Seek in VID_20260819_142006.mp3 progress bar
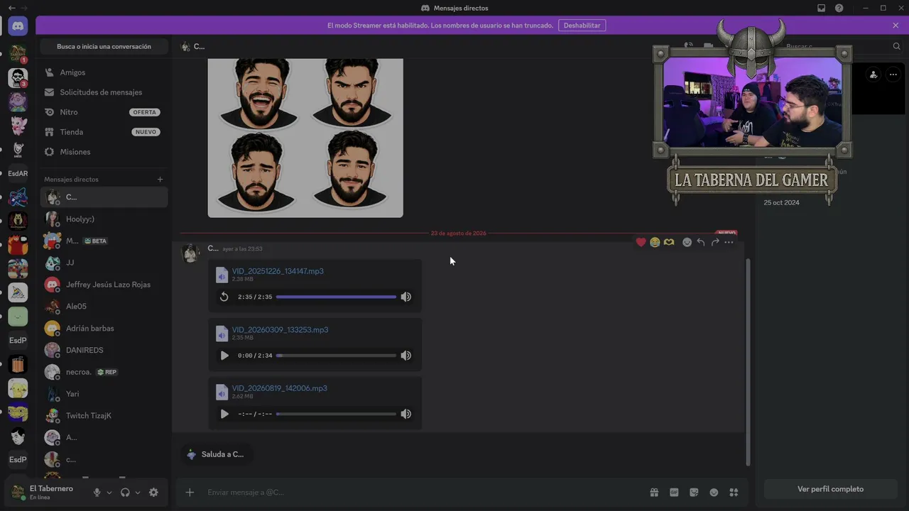Viewport: 909px width, 511px height. tap(336, 414)
